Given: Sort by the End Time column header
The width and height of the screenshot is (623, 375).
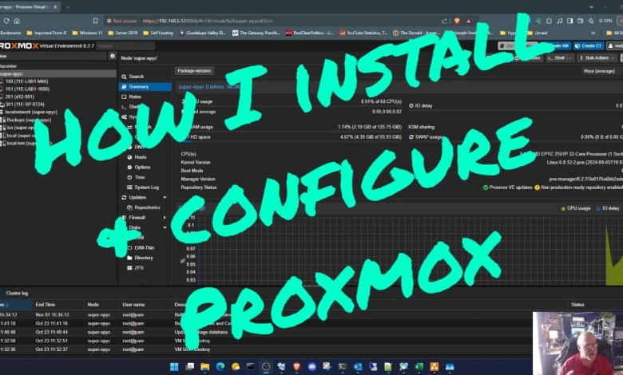Looking at the screenshot, I should click(x=58, y=305).
